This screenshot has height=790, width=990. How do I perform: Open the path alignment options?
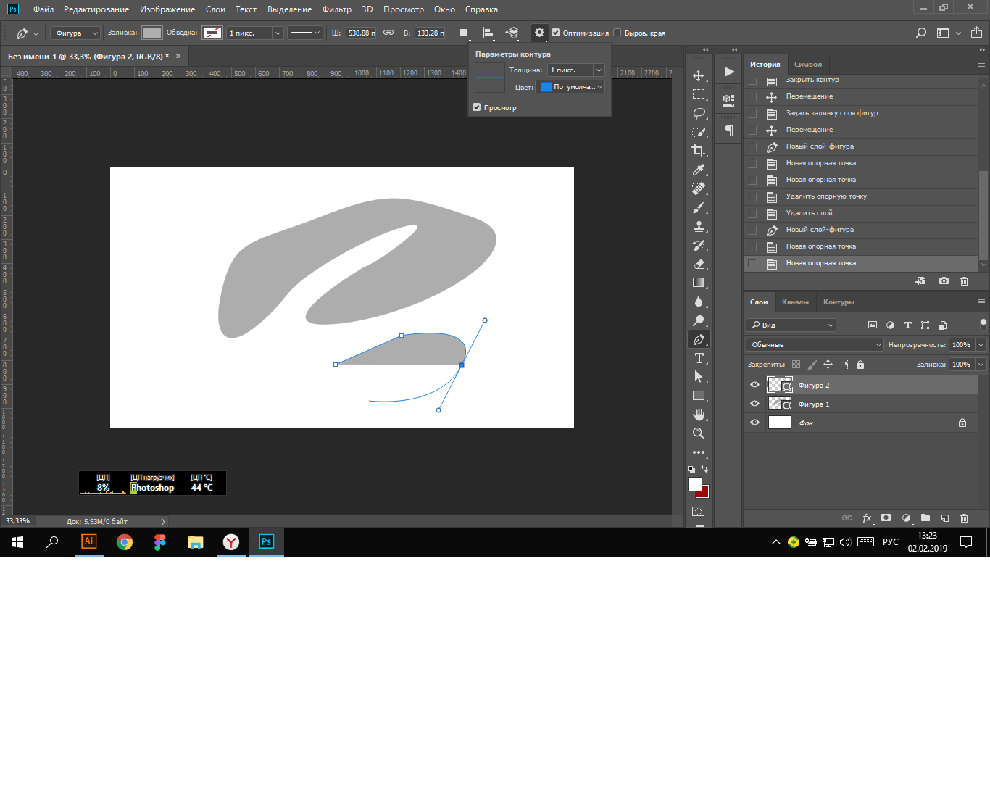coord(488,33)
